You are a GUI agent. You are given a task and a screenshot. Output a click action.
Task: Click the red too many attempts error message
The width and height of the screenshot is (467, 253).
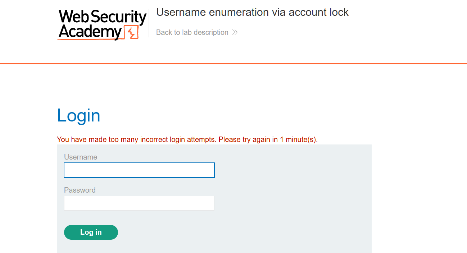[x=187, y=139]
